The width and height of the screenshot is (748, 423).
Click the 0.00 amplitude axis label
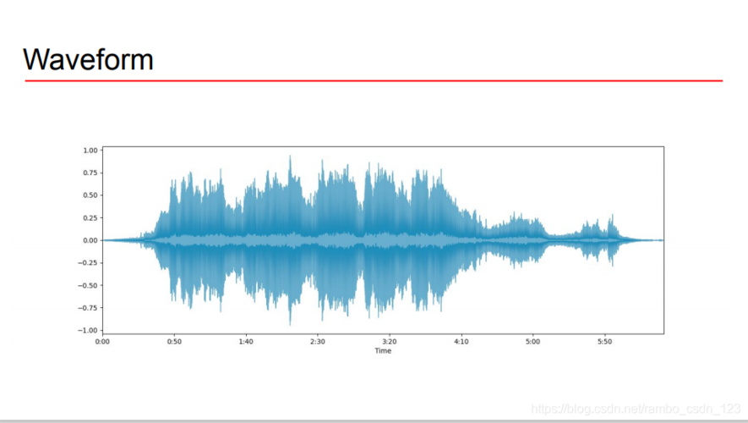point(90,240)
